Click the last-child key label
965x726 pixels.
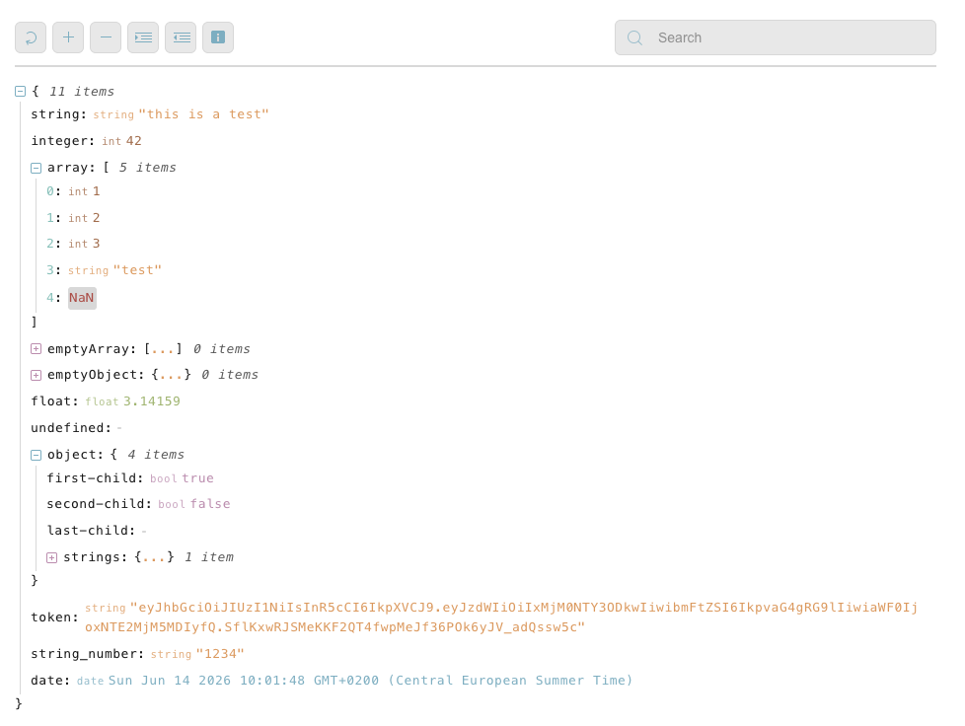pyautogui.click(x=91, y=531)
